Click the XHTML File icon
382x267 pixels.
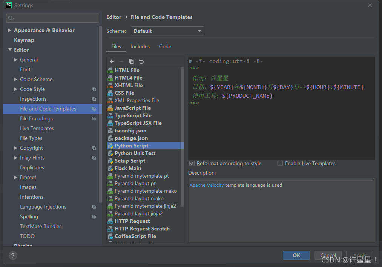[x=110, y=85]
